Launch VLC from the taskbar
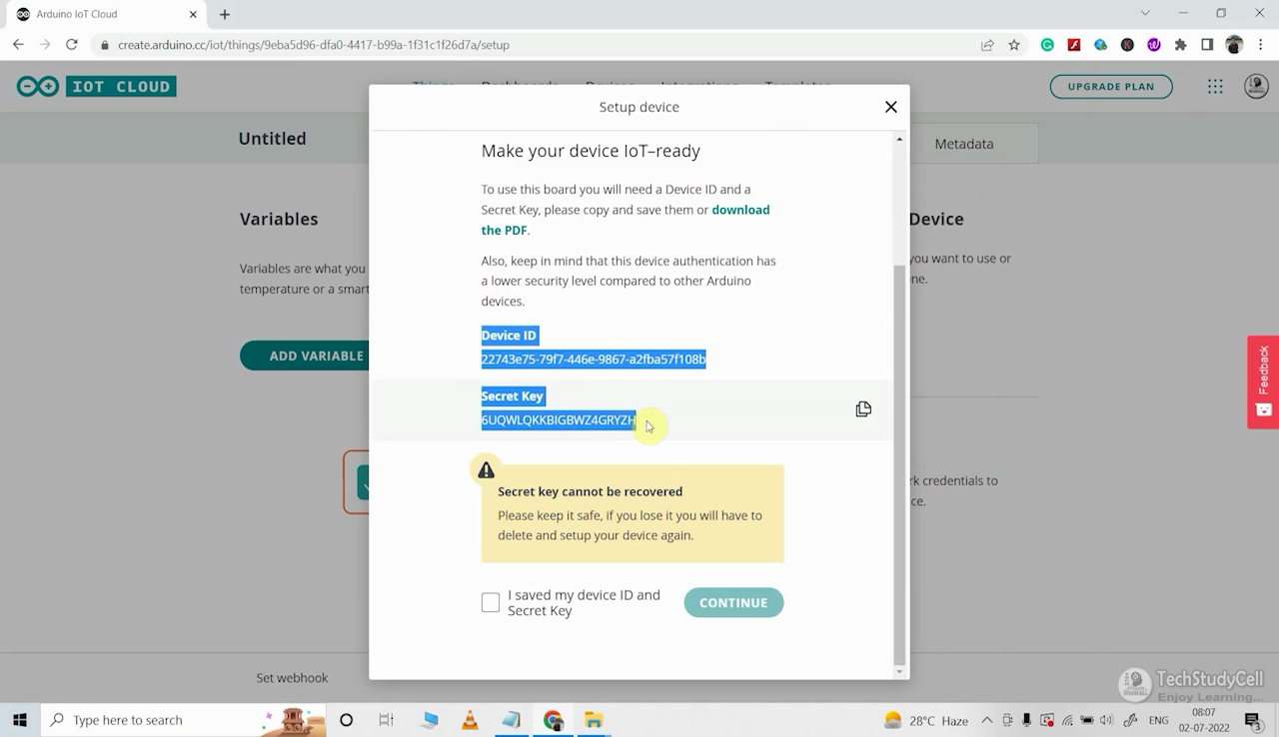Viewport: 1279px width, 737px height. point(470,719)
